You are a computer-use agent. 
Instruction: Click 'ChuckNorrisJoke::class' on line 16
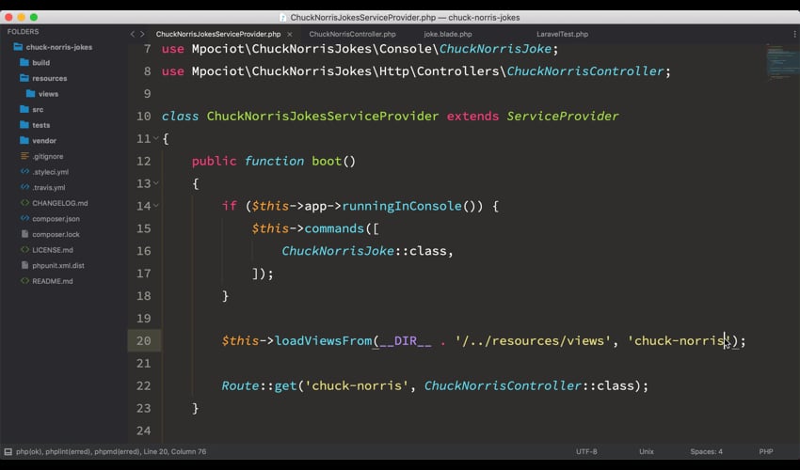364,251
